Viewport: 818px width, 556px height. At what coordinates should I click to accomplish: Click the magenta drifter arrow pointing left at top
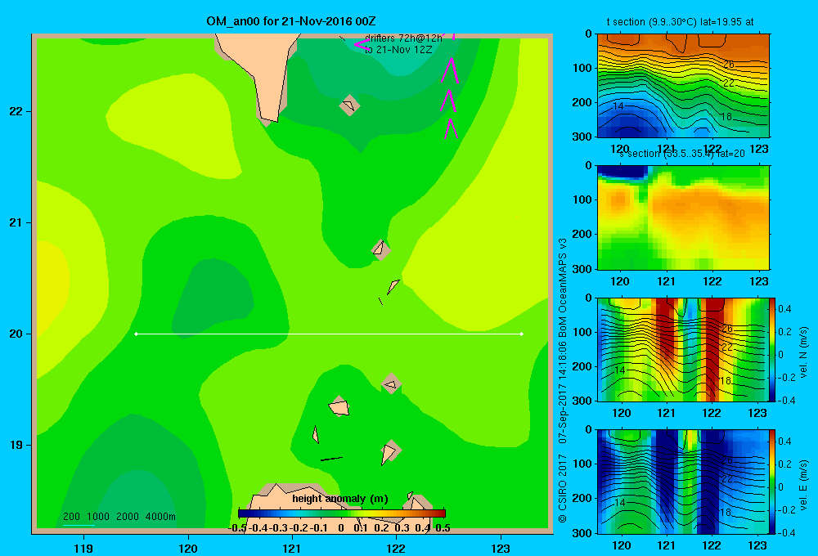[x=362, y=45]
